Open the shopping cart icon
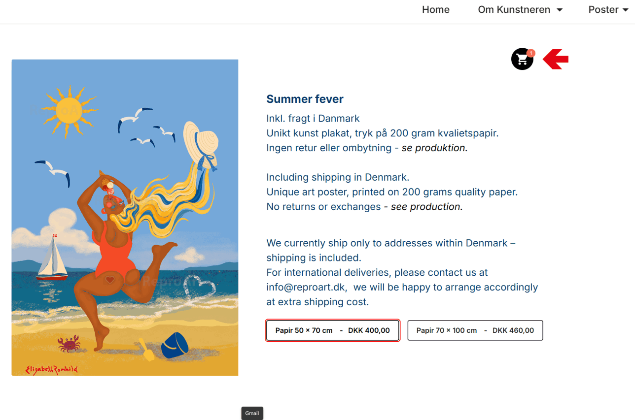This screenshot has width=635, height=420. point(522,59)
